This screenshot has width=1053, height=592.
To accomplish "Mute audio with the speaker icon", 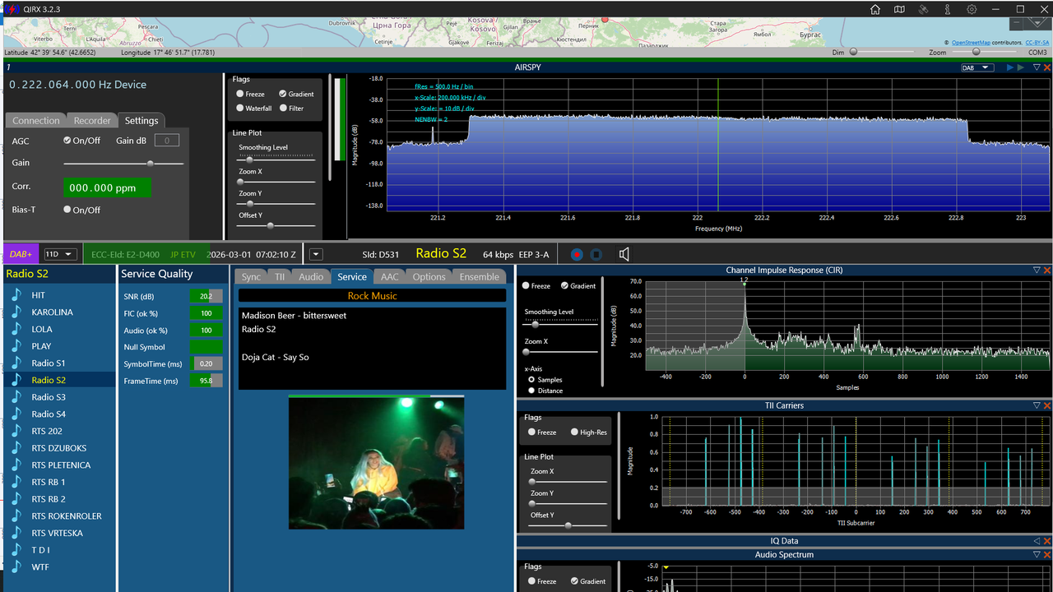I will [624, 254].
